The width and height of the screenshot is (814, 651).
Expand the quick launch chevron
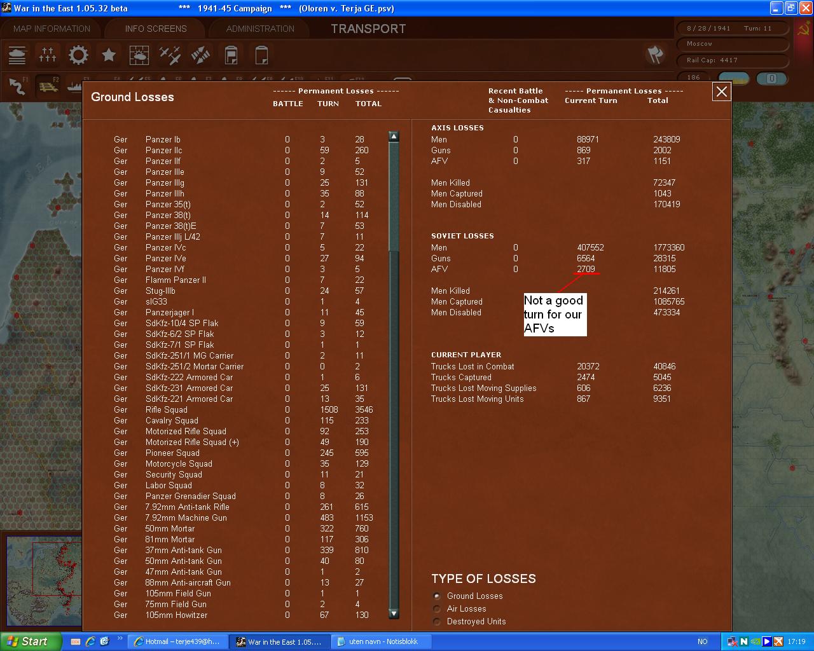coord(120,639)
